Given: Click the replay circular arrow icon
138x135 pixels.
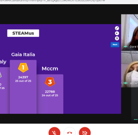Looking at the screenshot, I should click(117, 39).
